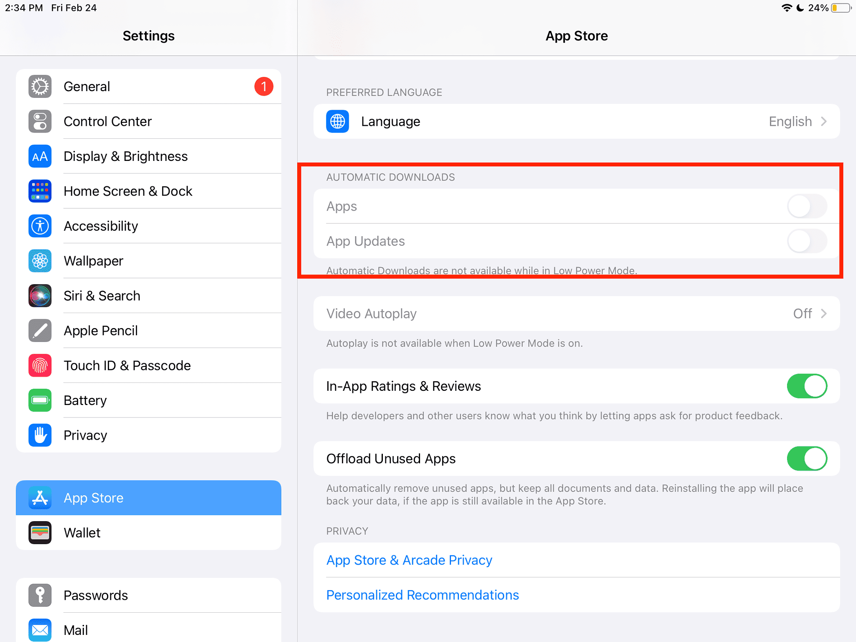This screenshot has width=856, height=642.
Task: Select the Battery settings icon
Action: [x=40, y=400]
